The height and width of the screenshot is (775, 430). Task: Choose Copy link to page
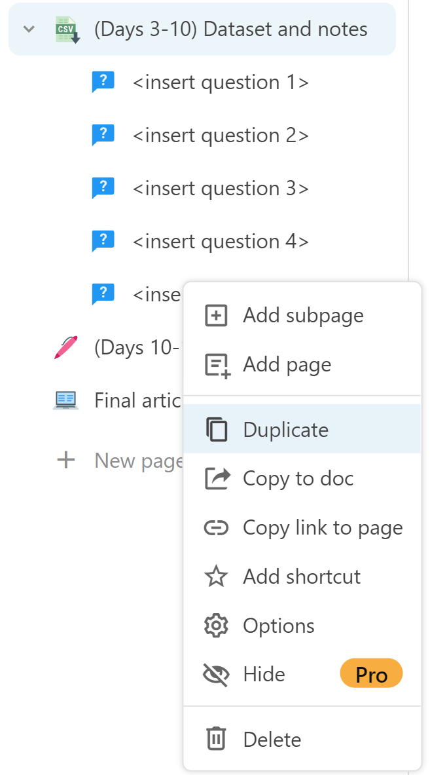(323, 528)
